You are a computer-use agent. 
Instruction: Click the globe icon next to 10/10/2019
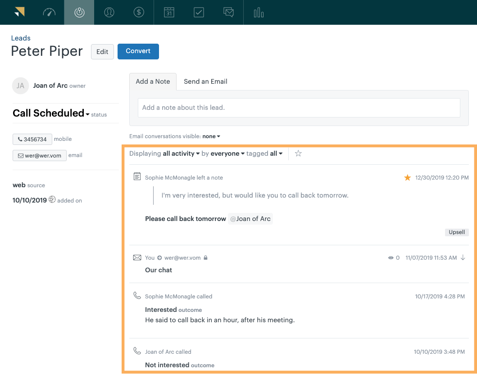52,199
